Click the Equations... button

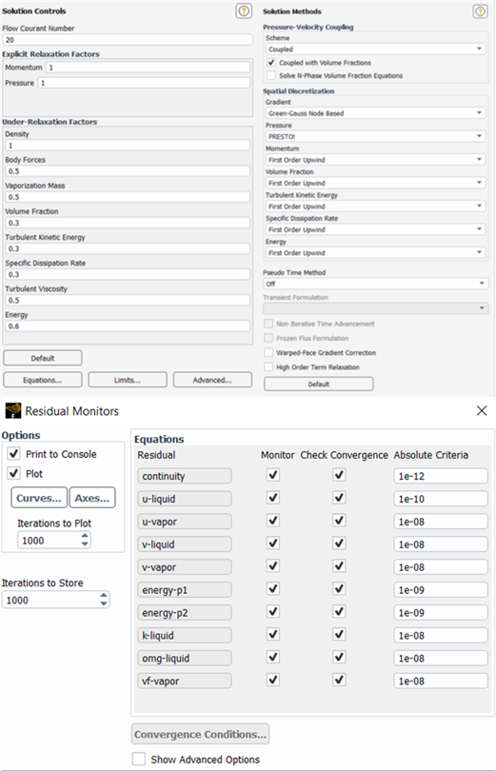[42, 380]
